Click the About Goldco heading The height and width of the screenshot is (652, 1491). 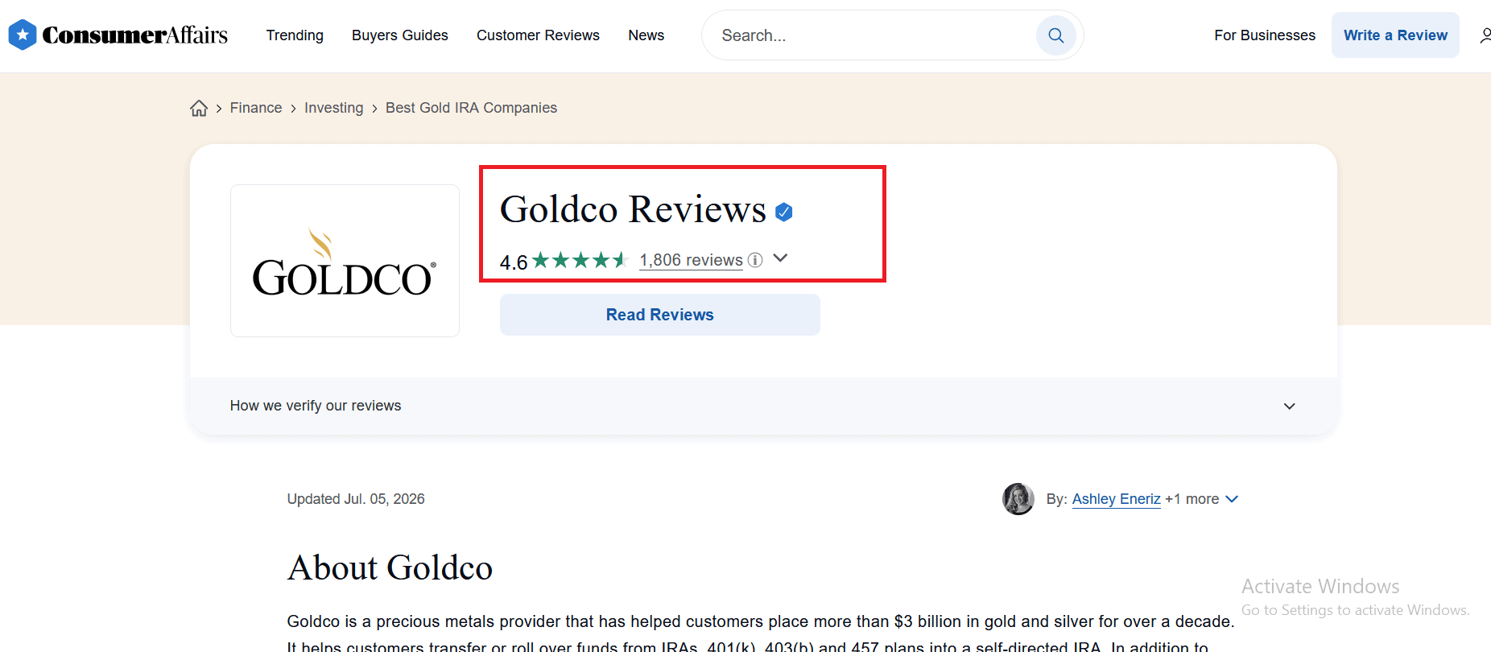point(390,567)
